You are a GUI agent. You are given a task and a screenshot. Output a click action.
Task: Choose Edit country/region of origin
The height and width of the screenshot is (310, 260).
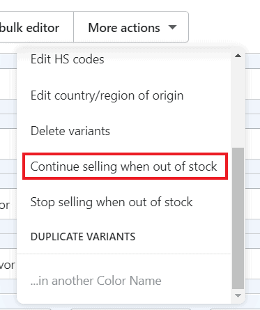point(107,95)
